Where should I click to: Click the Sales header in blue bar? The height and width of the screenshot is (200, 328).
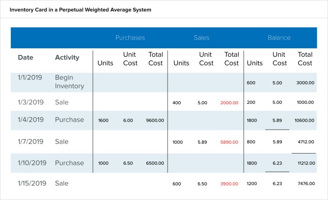point(201,38)
